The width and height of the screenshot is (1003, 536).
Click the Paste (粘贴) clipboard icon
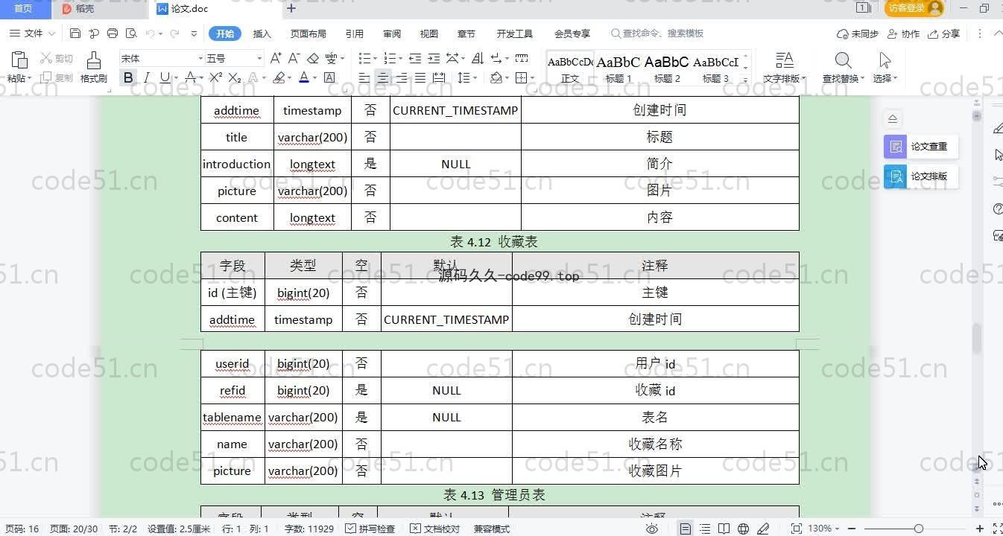click(19, 61)
